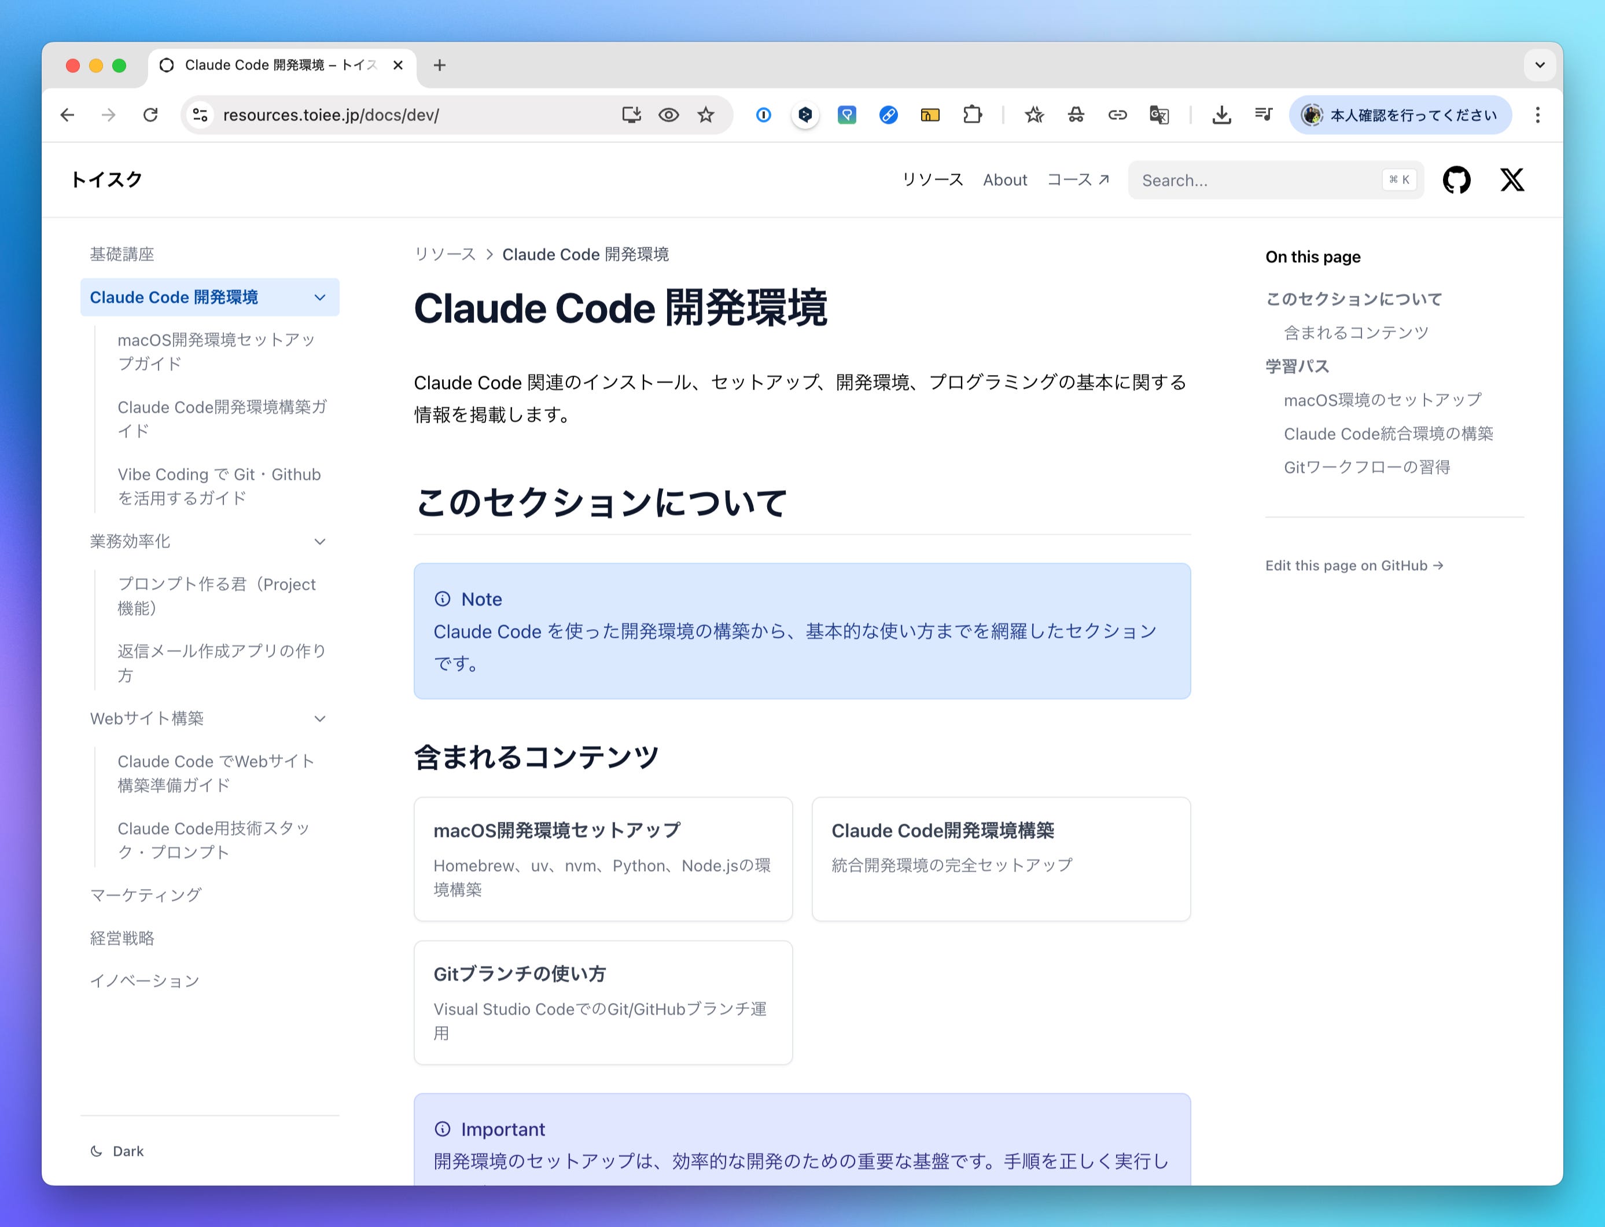Click the install app icon in address bar
The width and height of the screenshot is (1605, 1227).
pos(631,115)
